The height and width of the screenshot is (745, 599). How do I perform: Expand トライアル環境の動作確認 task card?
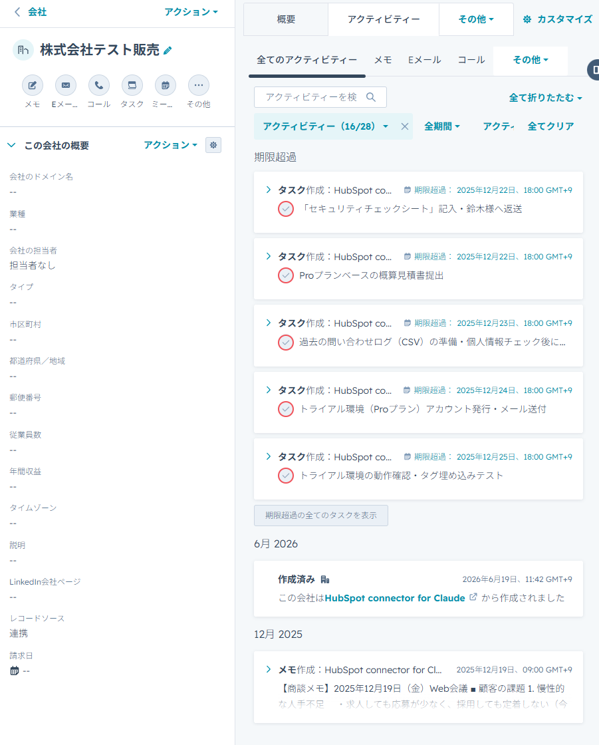tap(269, 456)
